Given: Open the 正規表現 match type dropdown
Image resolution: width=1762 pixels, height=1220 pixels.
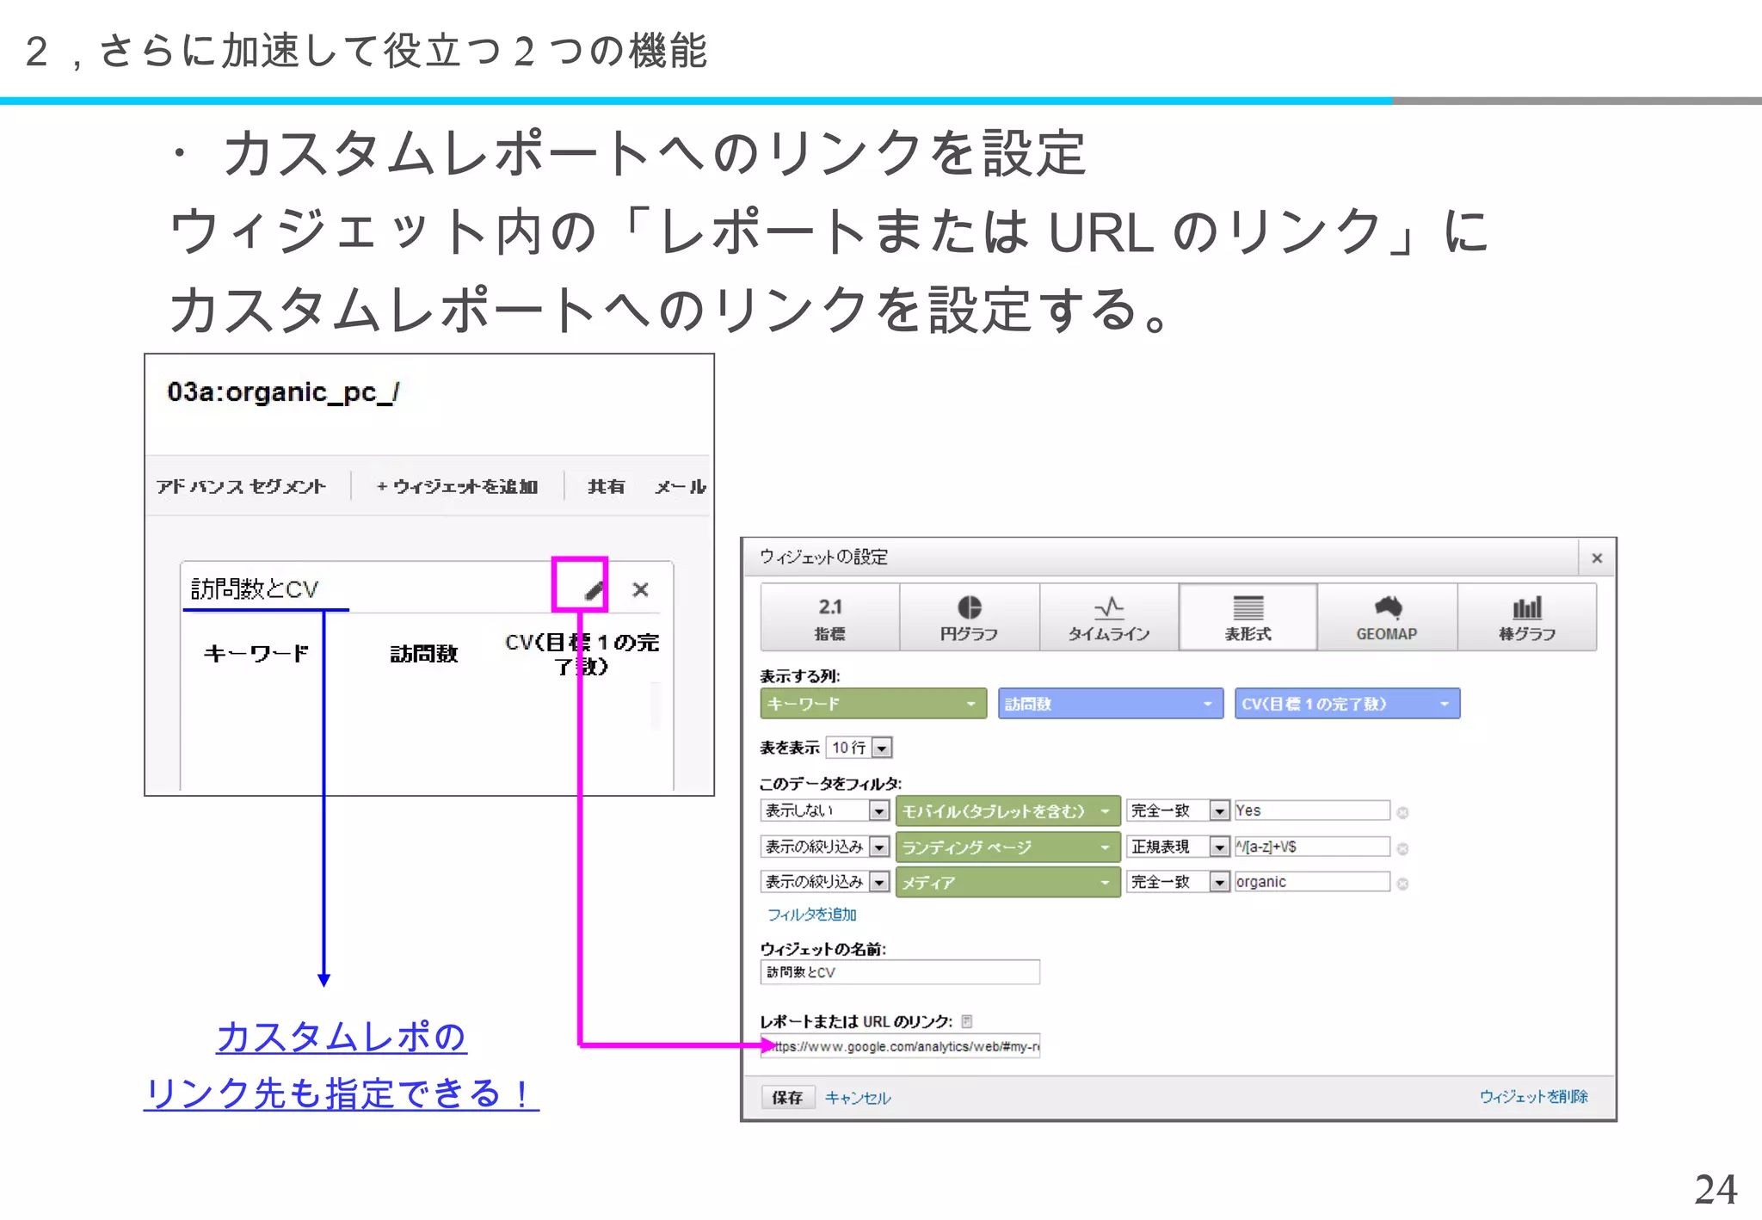Looking at the screenshot, I should (1177, 847).
